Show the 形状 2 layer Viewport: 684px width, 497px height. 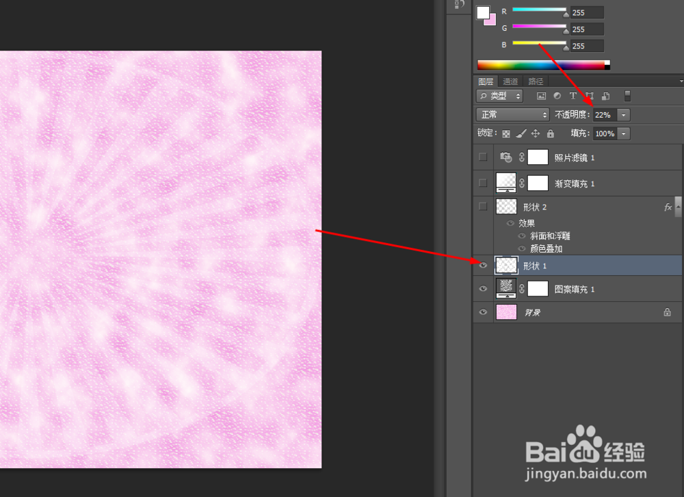click(483, 206)
